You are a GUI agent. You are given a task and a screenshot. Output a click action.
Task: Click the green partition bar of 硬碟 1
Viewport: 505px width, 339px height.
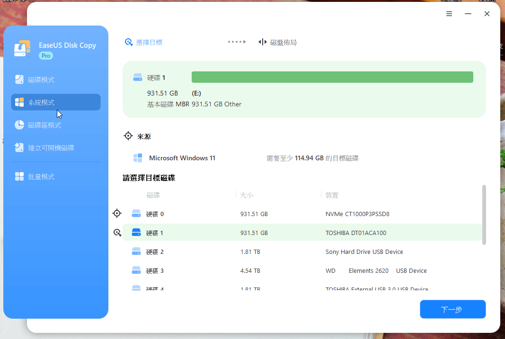[x=332, y=77]
